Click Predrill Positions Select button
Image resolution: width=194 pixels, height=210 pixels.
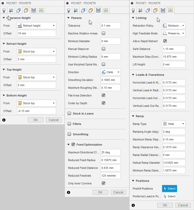(169, 189)
